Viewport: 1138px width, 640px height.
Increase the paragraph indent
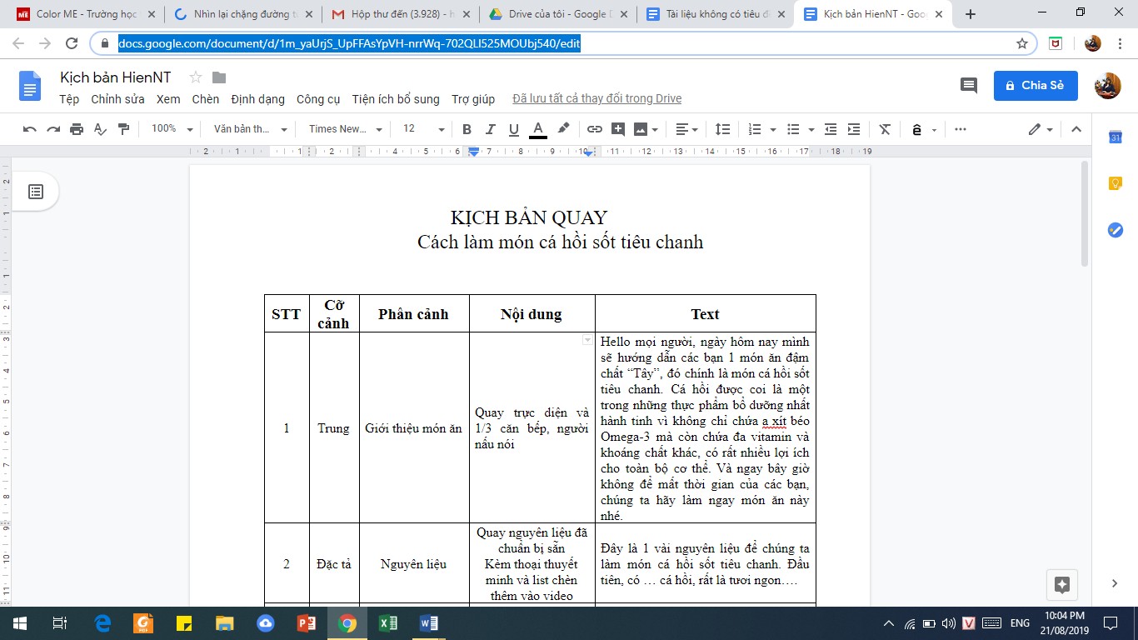click(x=853, y=129)
